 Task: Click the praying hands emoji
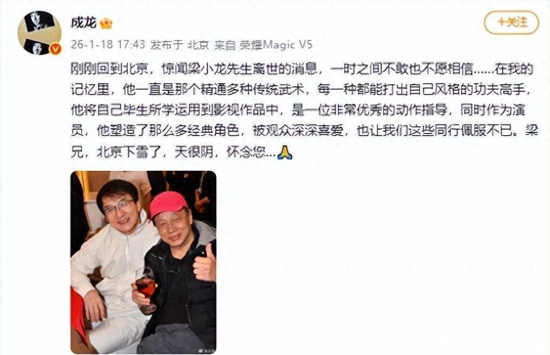click(285, 152)
